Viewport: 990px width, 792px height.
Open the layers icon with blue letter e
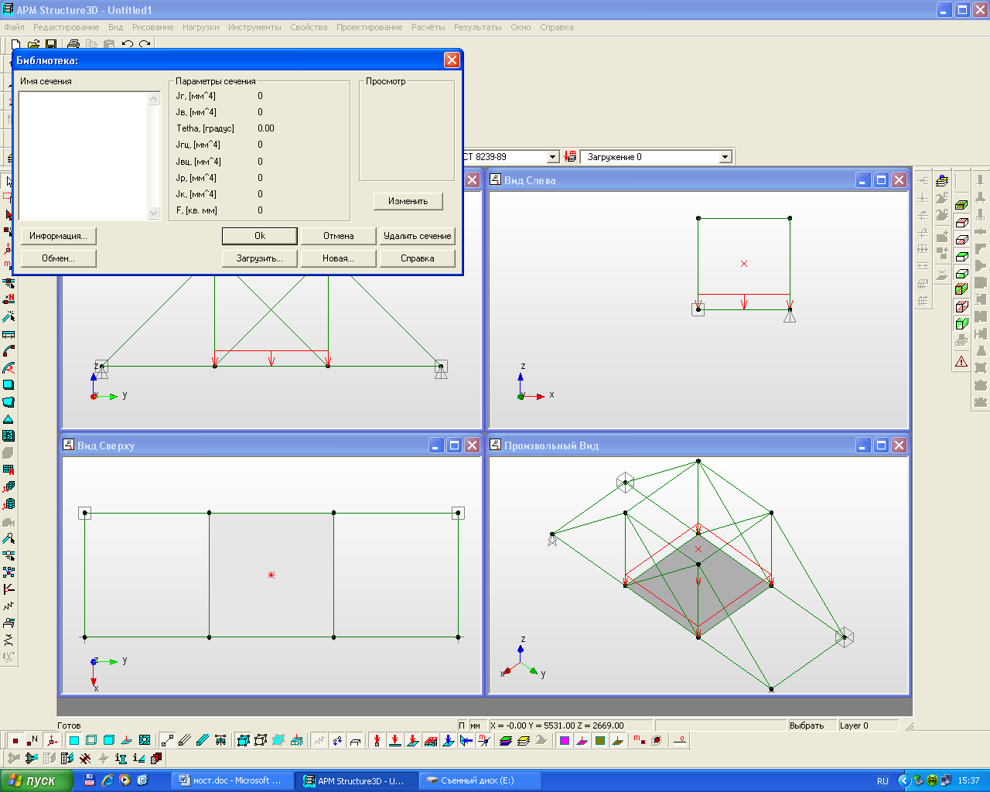click(x=941, y=181)
